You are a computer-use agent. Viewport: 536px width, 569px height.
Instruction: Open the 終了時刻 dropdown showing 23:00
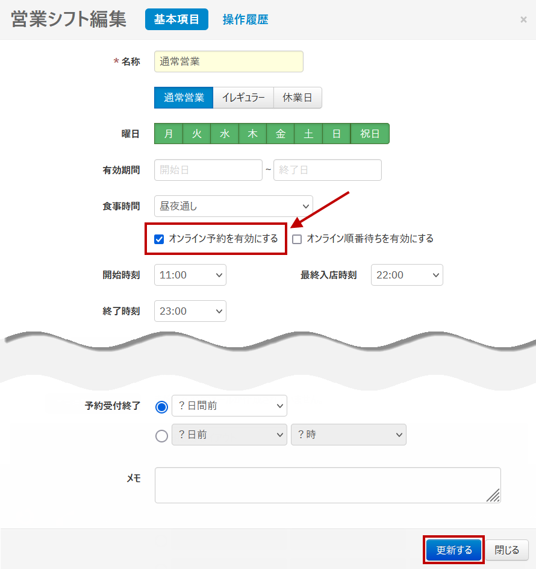tap(190, 311)
